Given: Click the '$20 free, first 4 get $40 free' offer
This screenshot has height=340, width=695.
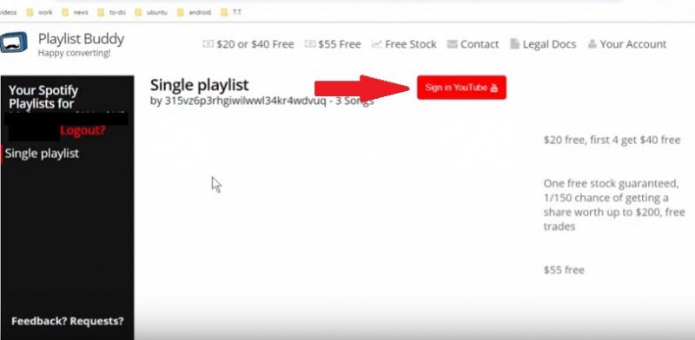Looking at the screenshot, I should pos(612,141).
